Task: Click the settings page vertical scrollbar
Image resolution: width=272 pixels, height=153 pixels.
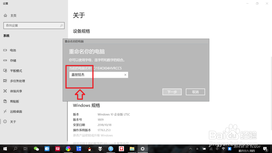Action: 271,93
